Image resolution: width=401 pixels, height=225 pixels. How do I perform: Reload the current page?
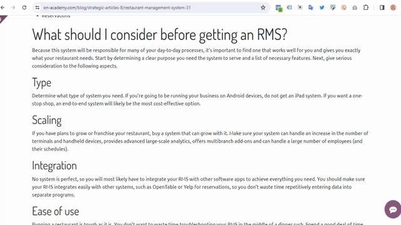point(24,7)
